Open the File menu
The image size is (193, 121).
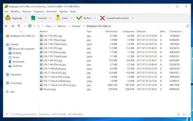pyautogui.click(x=6, y=11)
